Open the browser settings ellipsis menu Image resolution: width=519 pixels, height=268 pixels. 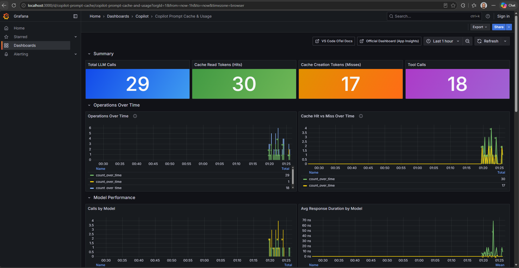[x=494, y=5]
